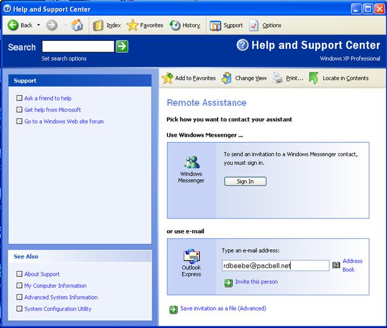Screen dimensions: 387x328
Task: Click the Outlook Express envelope icon
Action: coord(192,256)
